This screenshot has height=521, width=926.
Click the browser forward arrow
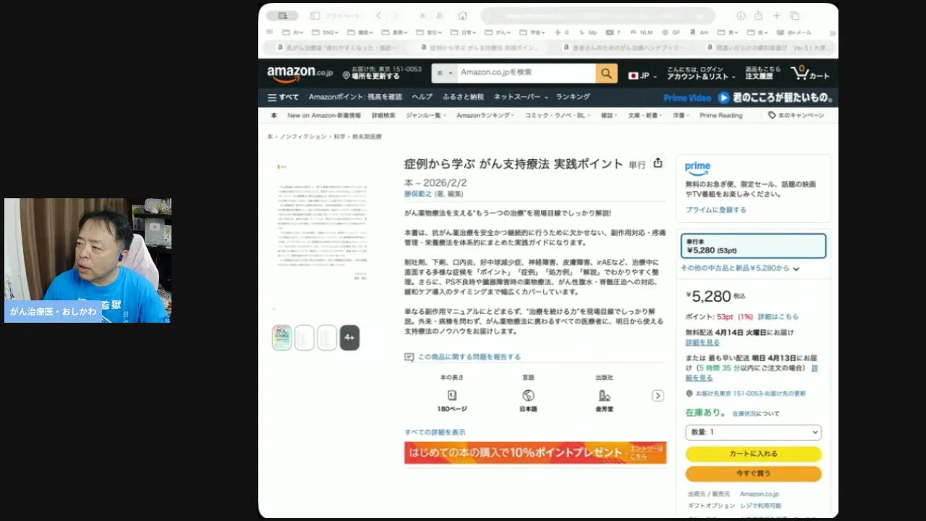click(x=396, y=16)
